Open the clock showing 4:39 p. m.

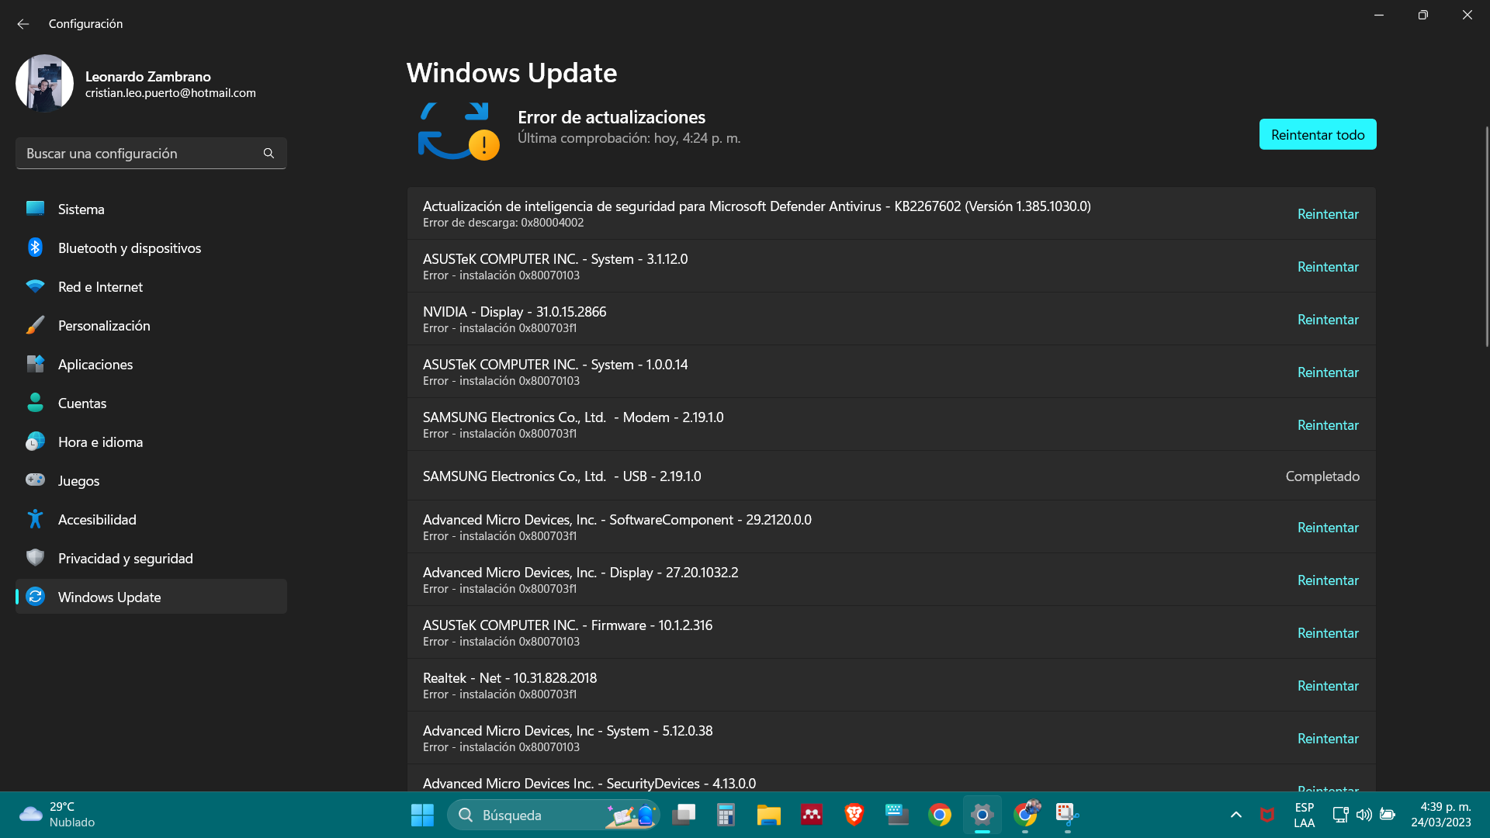tap(1441, 815)
